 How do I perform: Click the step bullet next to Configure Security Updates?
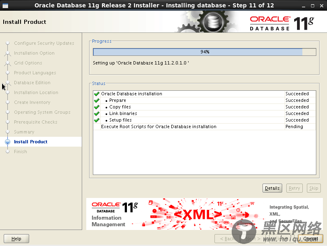[x=8, y=43]
